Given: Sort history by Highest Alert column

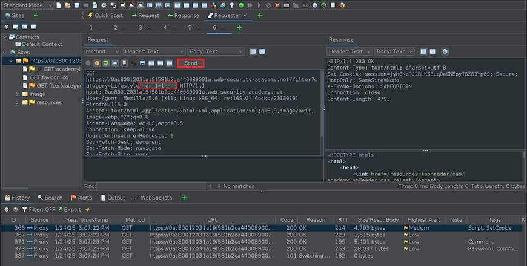Looking at the screenshot, I should click(x=424, y=219).
